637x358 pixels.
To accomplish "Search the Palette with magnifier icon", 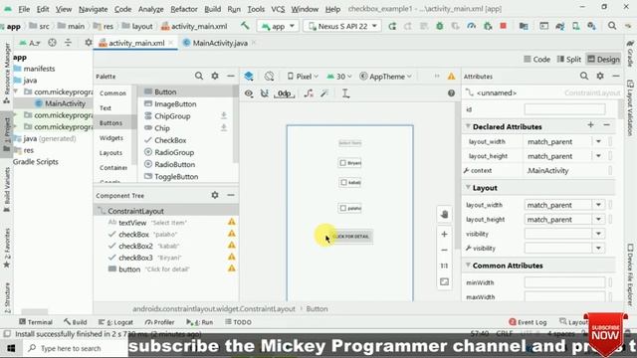I will tap(199, 76).
